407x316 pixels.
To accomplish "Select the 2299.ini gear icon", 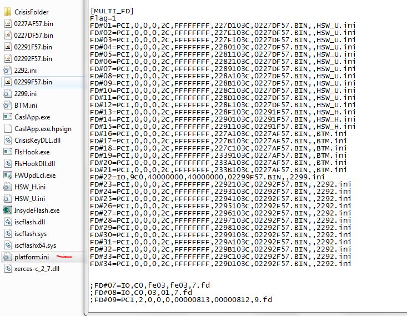I will pos(8,94).
